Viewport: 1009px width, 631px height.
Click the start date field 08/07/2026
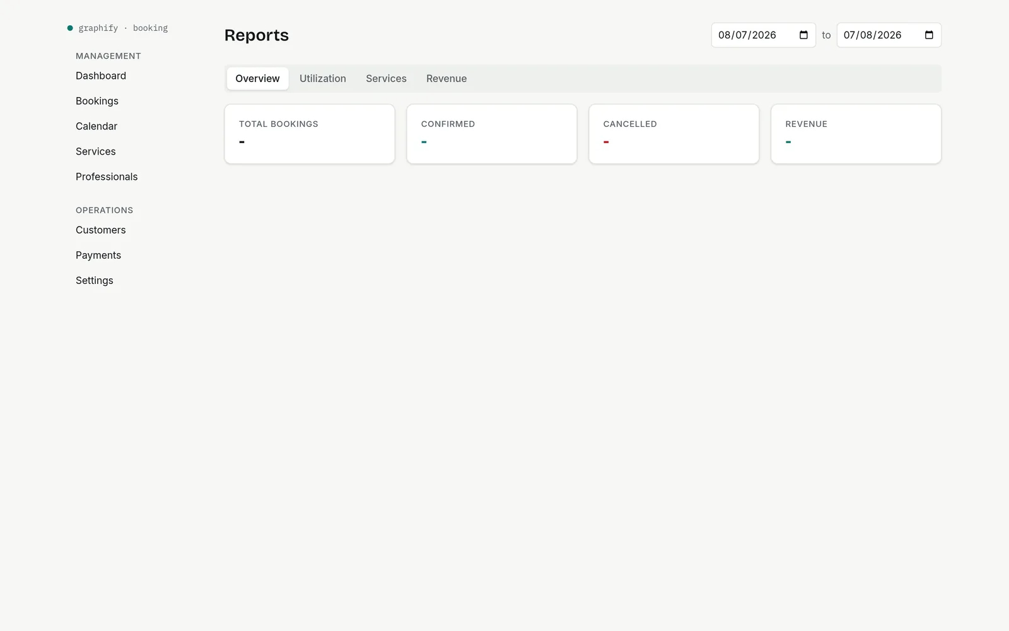point(763,35)
